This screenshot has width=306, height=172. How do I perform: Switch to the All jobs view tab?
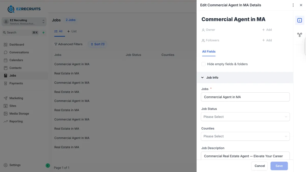tap(59, 31)
